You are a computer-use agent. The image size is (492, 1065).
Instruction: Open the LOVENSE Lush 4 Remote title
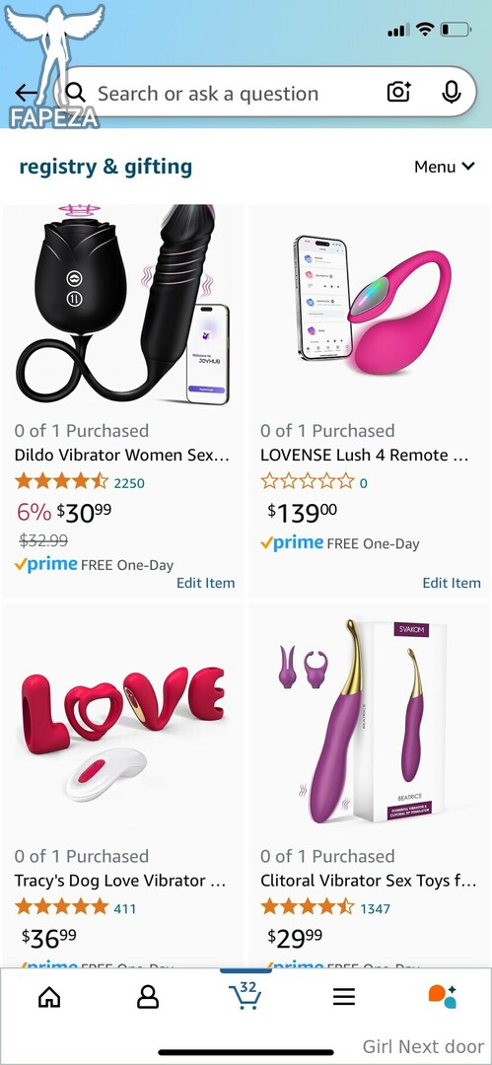364,455
